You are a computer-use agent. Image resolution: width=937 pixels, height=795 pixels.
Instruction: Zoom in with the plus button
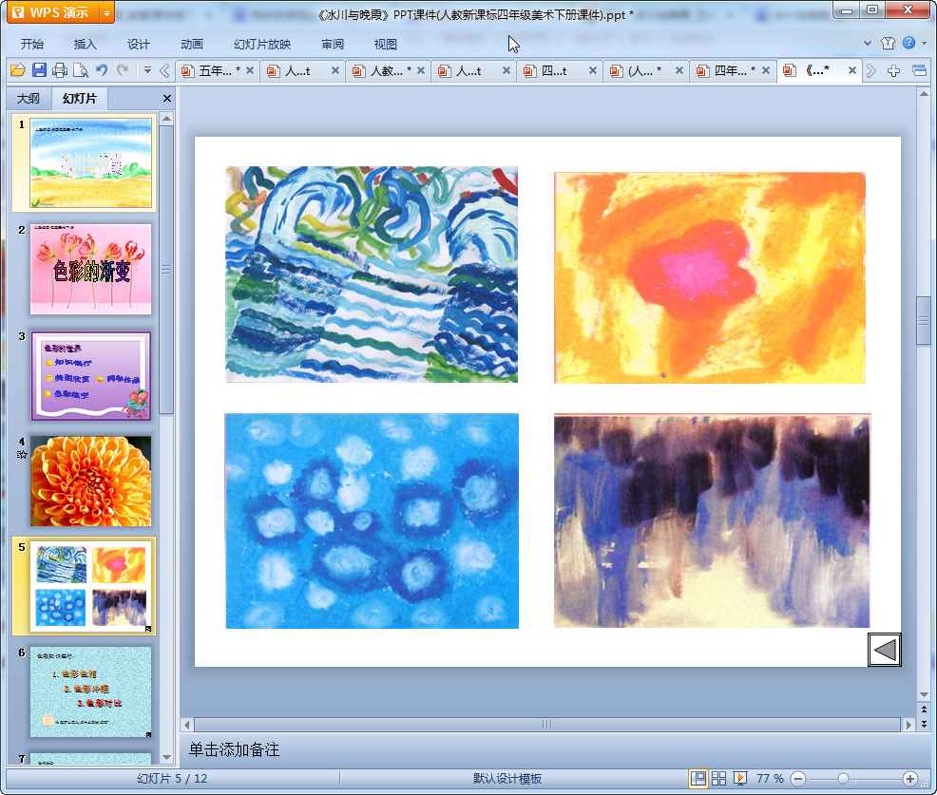coord(910,778)
